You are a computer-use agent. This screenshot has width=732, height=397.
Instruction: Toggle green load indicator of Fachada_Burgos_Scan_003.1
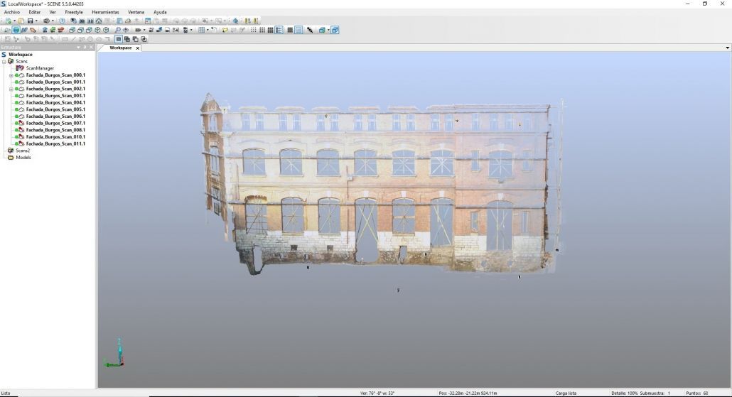[x=17, y=96]
